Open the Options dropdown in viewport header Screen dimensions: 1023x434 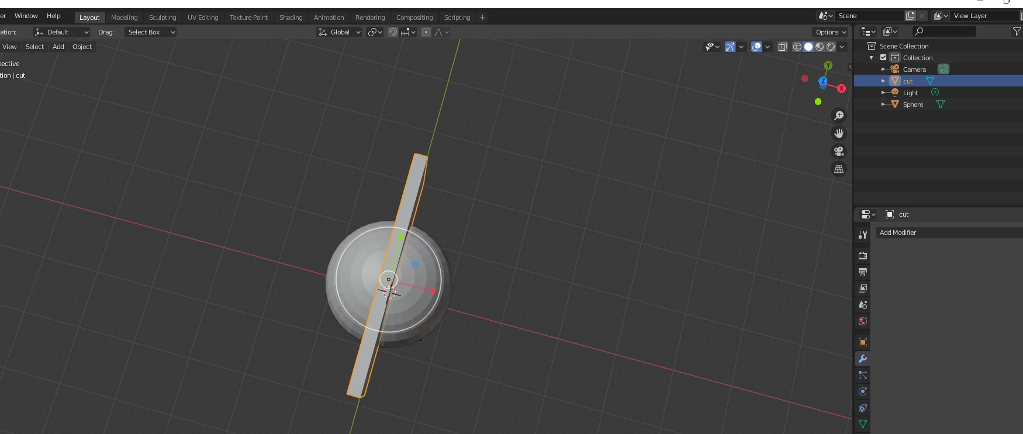point(830,32)
